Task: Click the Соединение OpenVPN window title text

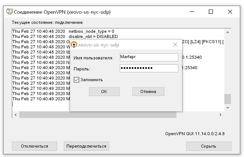Action: click(x=62, y=12)
